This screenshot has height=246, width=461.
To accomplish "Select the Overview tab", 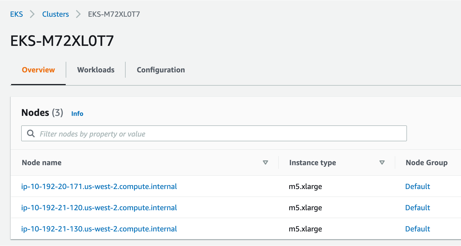I will (x=38, y=70).
